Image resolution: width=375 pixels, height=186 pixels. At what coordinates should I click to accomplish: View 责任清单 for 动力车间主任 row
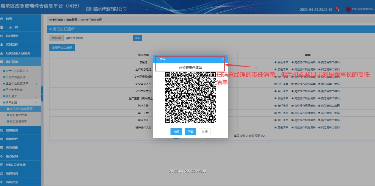(281, 91)
